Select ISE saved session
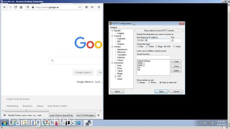 tap(139, 70)
